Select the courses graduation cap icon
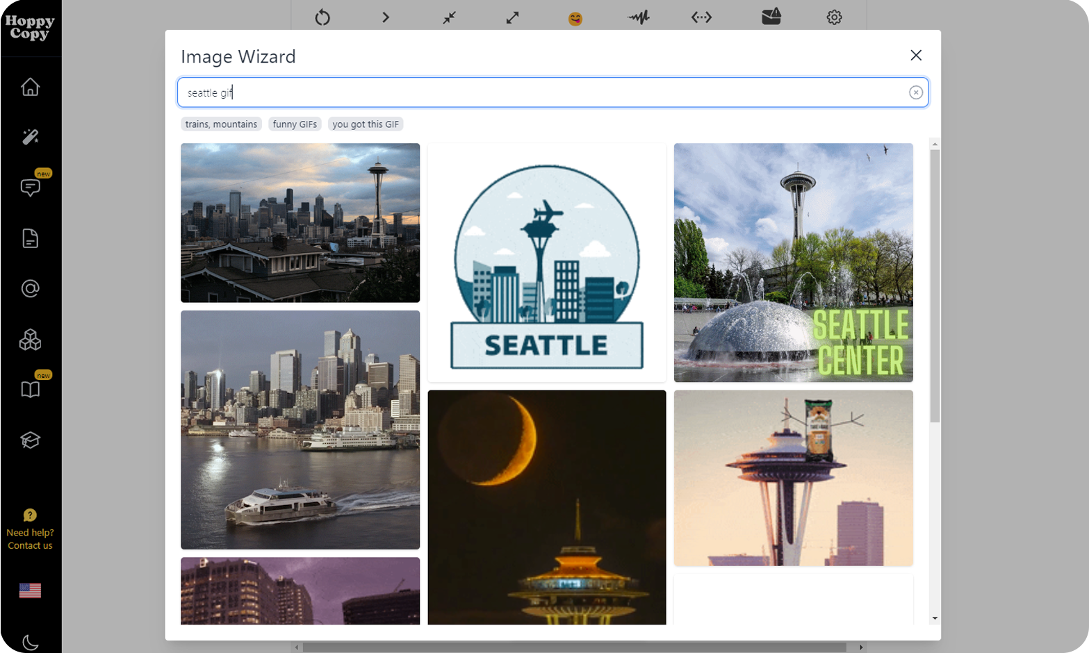 30,441
